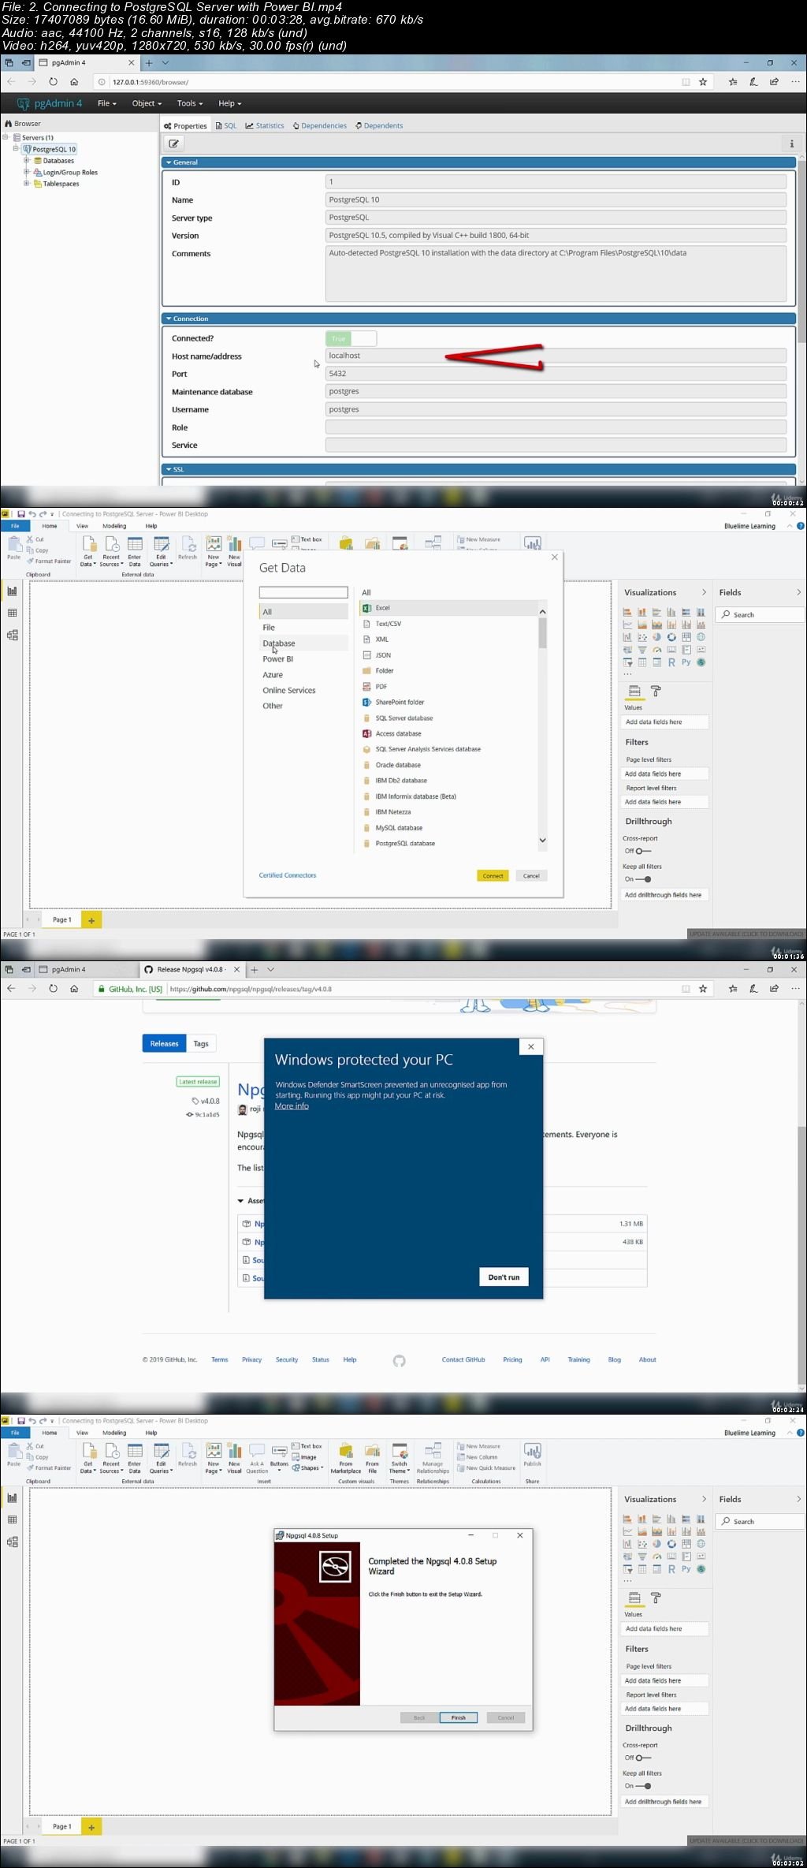Click New Visual icon in Npgsql Setup frame ribbon
This screenshot has width=807, height=1868.
pos(234,1451)
